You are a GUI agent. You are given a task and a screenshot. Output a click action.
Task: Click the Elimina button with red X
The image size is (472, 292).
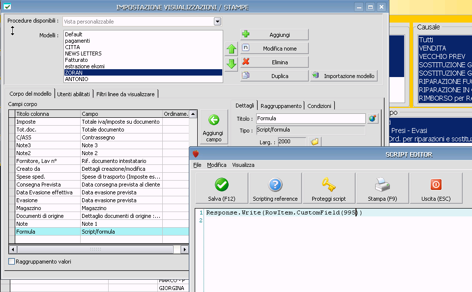pyautogui.click(x=274, y=62)
